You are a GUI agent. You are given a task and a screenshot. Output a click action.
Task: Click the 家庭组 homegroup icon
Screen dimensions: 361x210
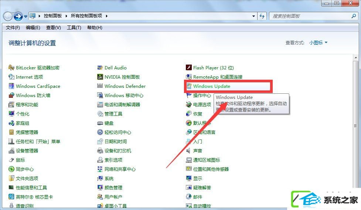pyautogui.click(x=11, y=123)
